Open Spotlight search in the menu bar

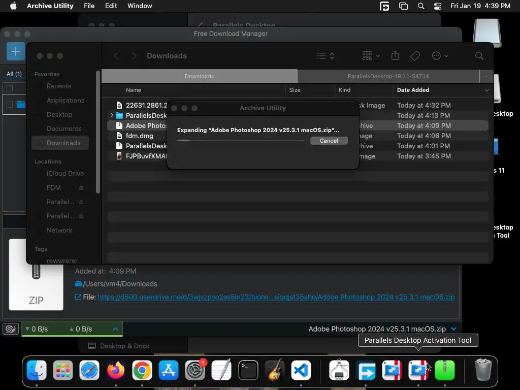421,6
